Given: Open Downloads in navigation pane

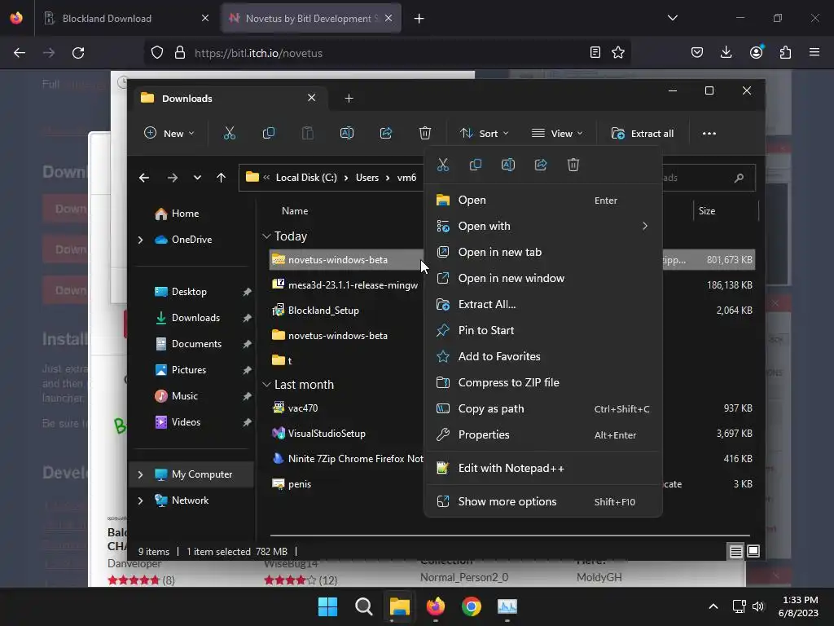Looking at the screenshot, I should (x=195, y=318).
